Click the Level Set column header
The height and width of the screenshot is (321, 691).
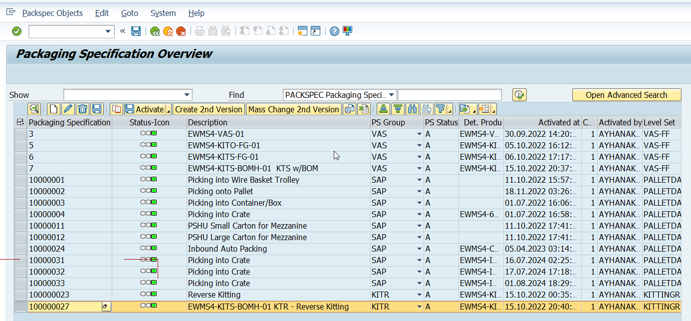click(662, 122)
